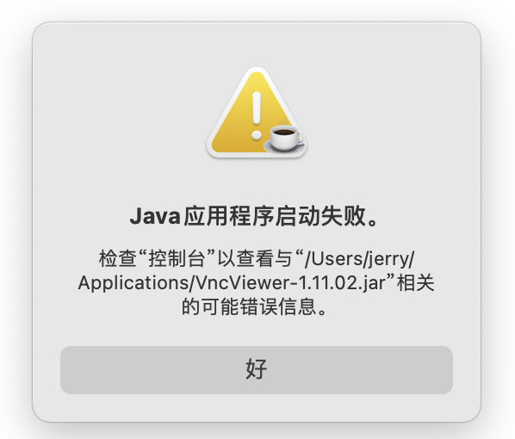This screenshot has width=515, height=439.
Task: Click the white exclamation mark in the triangle
Action: tap(257, 115)
